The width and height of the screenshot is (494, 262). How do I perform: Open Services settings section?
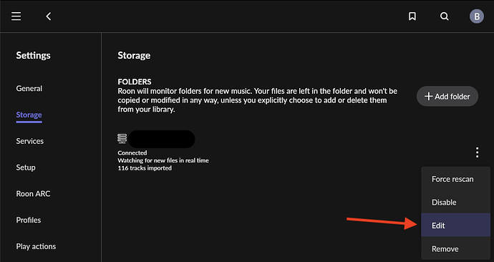[x=30, y=141]
